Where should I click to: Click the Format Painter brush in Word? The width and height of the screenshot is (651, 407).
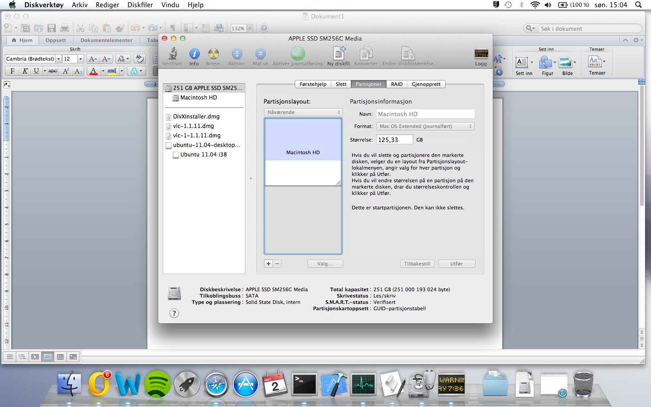[x=120, y=28]
